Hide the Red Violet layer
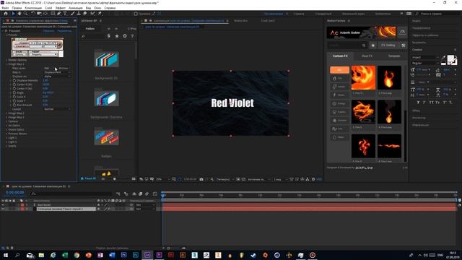Image resolution: width=462 pixels, height=260 pixels. pyautogui.click(x=3, y=205)
